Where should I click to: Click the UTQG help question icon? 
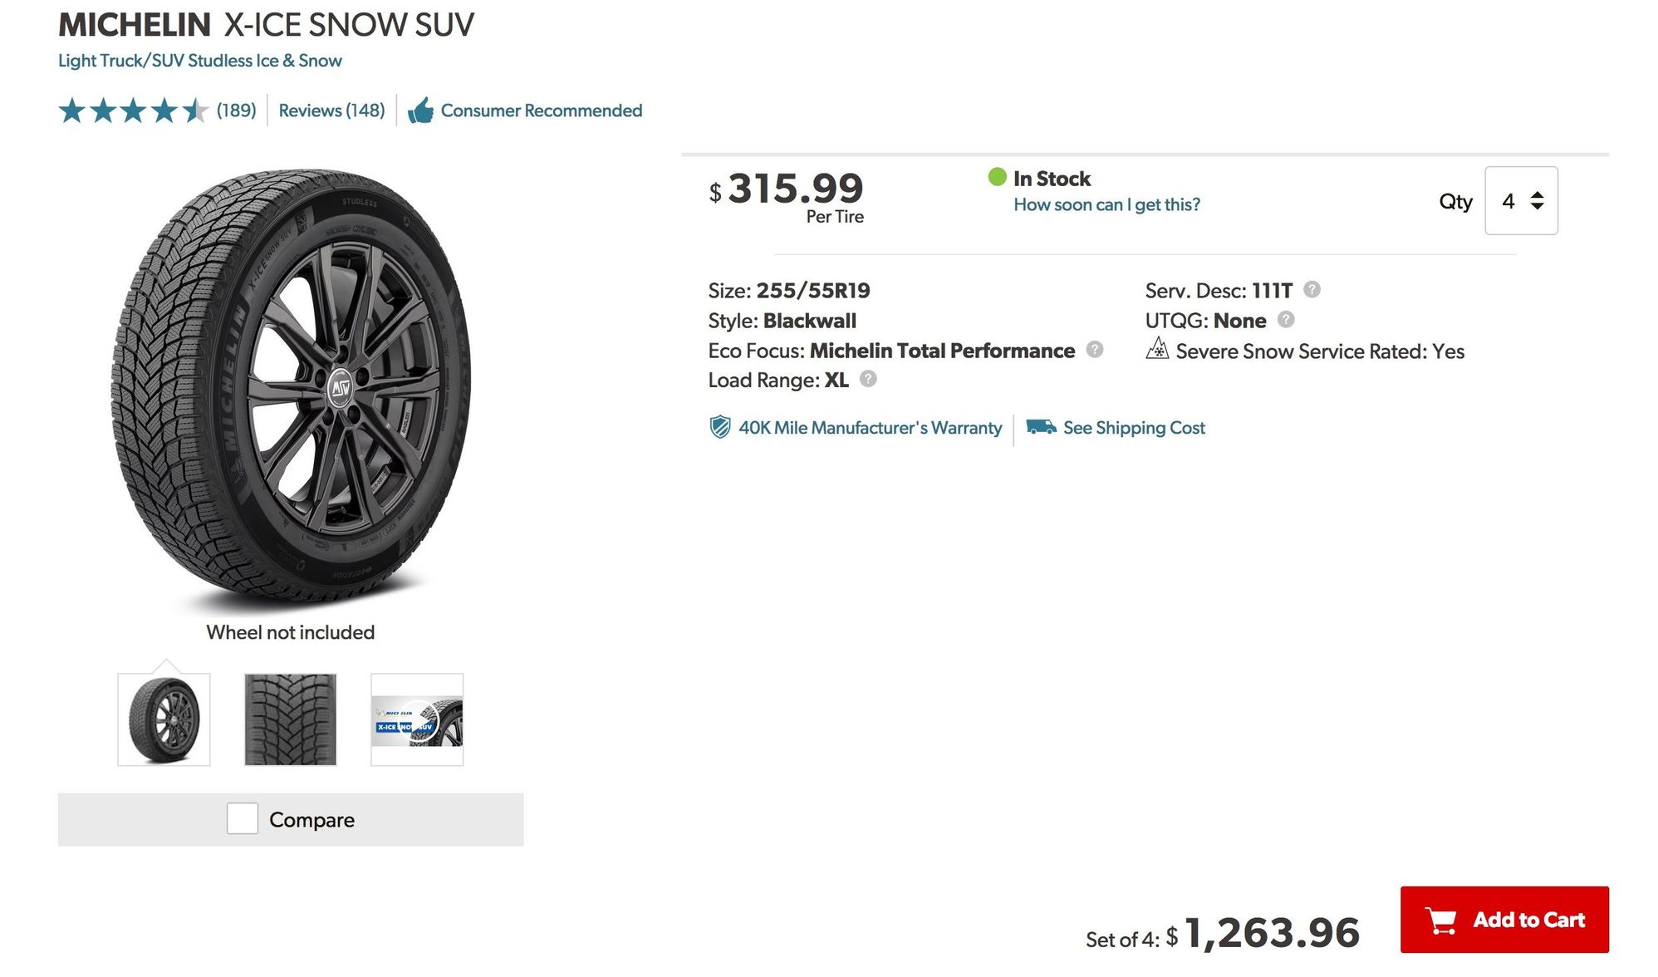1286,320
